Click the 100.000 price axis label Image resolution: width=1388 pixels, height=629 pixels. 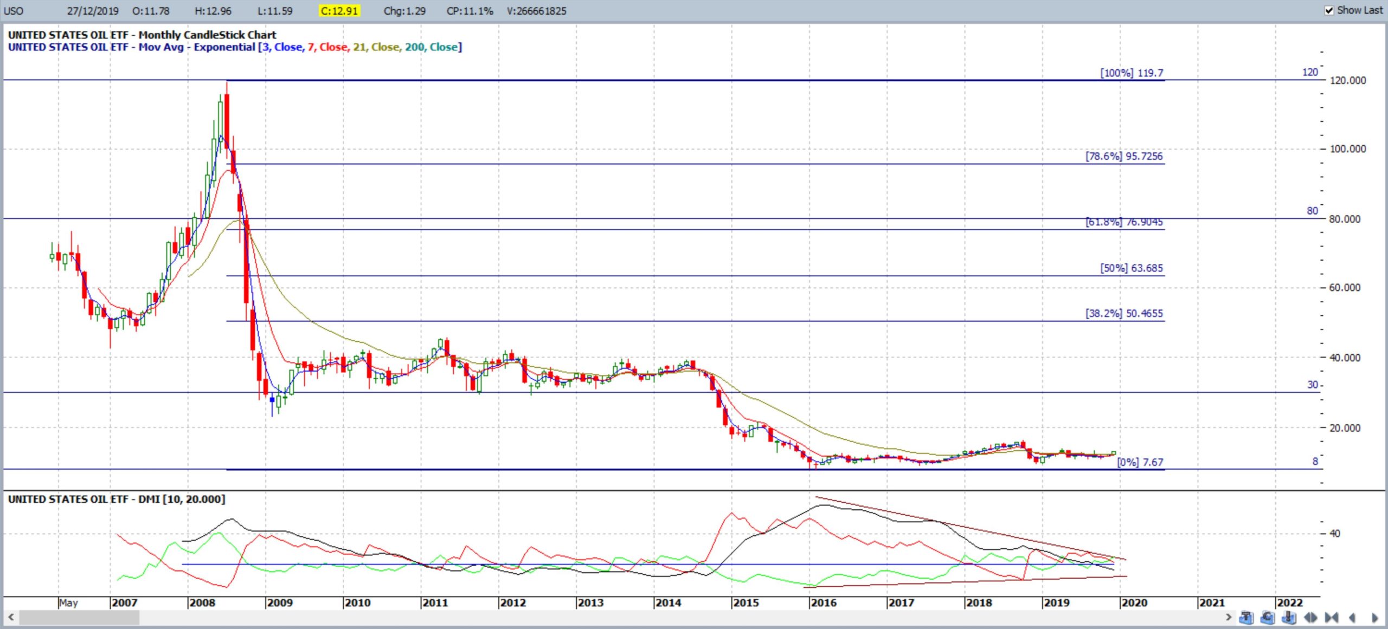pos(1348,149)
